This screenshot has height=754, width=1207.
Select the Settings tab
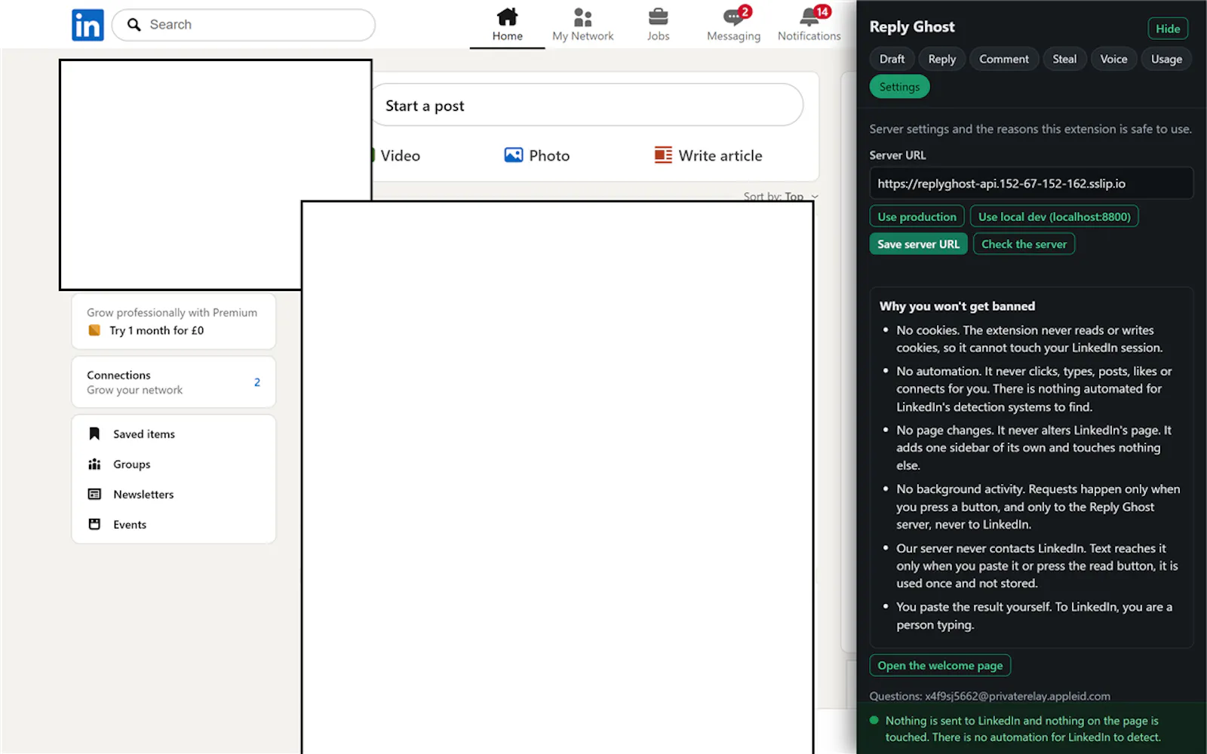pyautogui.click(x=899, y=87)
